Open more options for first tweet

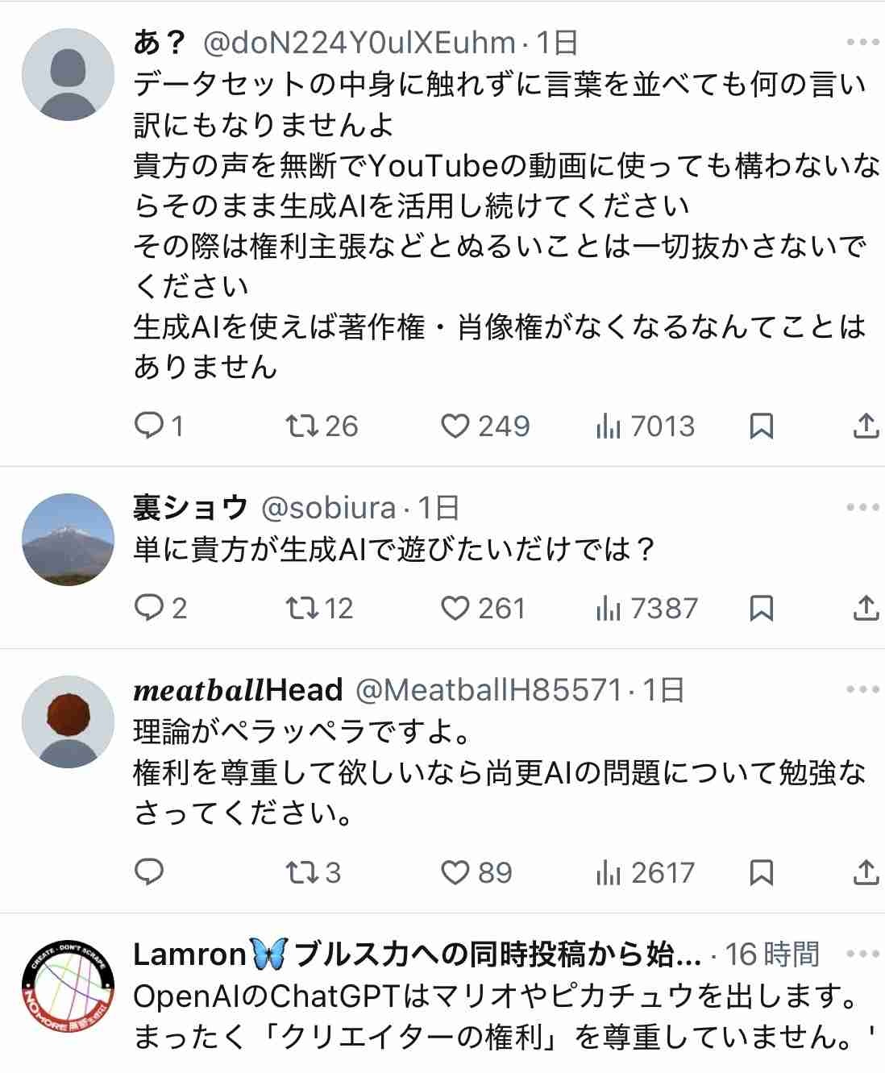862,42
